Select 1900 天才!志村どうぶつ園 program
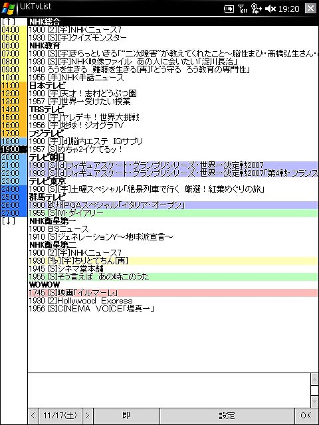The height and width of the screenshot is (425, 319). pos(173,94)
